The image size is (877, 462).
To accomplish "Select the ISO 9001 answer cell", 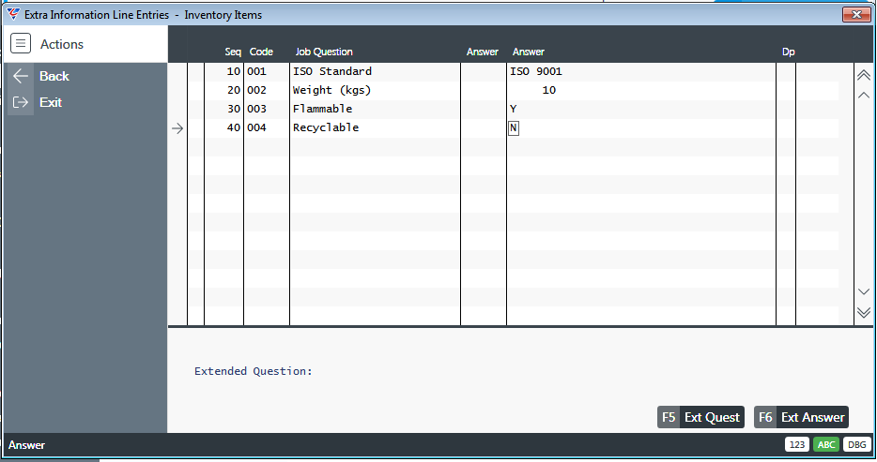I will coord(536,71).
